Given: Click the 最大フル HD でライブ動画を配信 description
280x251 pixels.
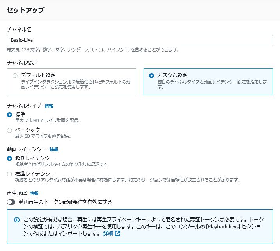Looking at the screenshot, I should 48,120.
